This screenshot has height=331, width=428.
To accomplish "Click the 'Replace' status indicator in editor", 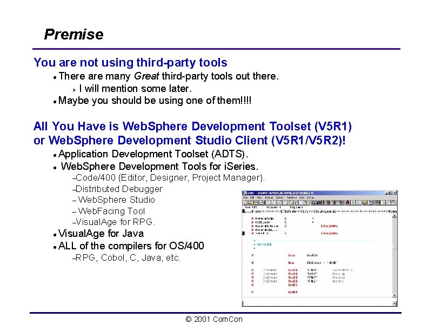I will click(297, 207).
